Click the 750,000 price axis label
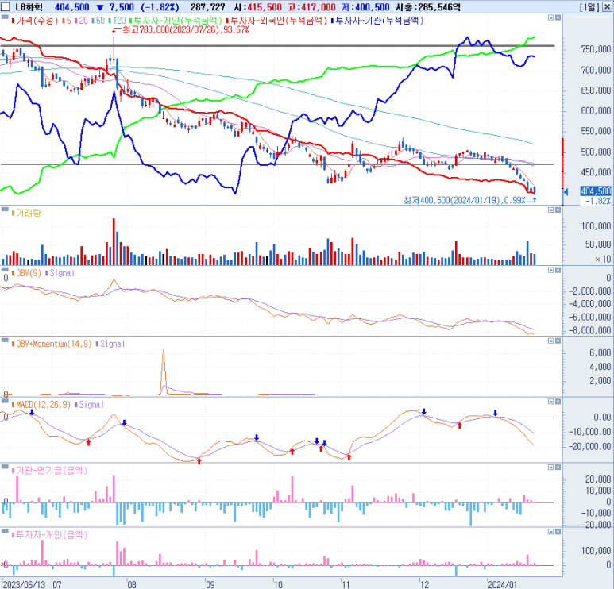The width and height of the screenshot is (614, 589). pos(596,49)
